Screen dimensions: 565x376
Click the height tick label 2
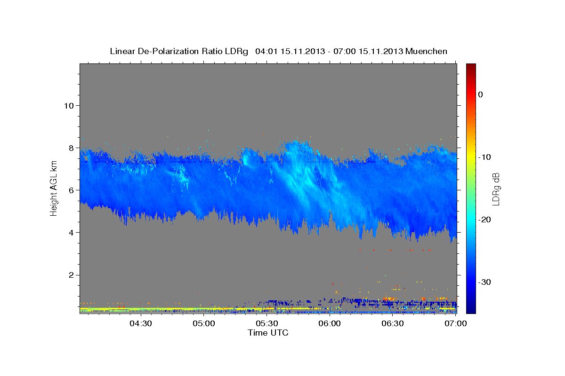click(x=72, y=275)
